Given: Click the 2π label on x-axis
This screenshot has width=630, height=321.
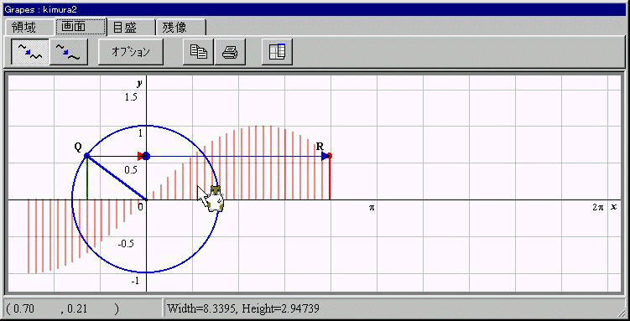Looking at the screenshot, I should (x=598, y=208).
